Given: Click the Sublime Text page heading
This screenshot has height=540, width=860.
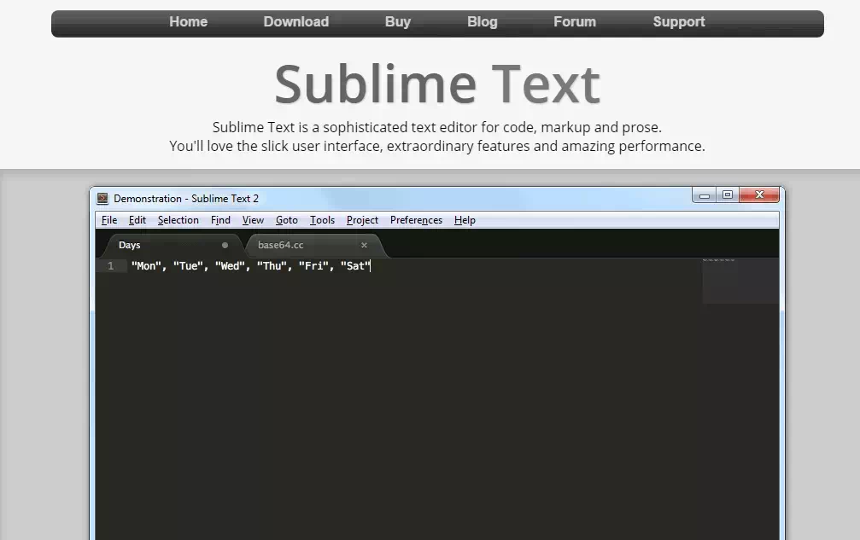Looking at the screenshot, I should [x=437, y=84].
